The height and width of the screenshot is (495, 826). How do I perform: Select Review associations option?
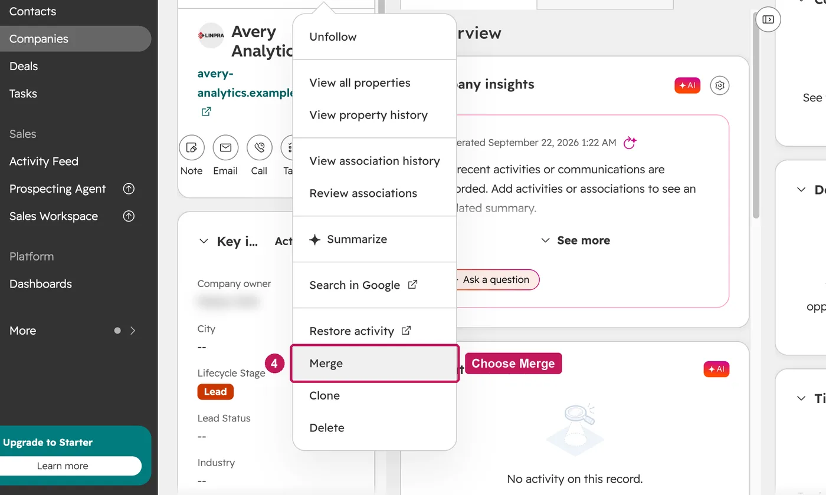[x=375, y=193]
